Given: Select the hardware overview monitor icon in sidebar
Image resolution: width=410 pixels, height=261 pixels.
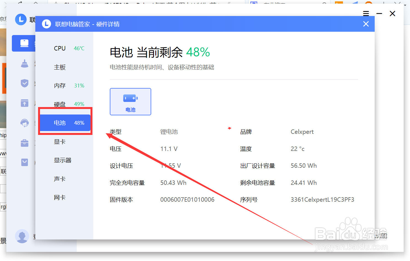Looking at the screenshot, I should click(x=24, y=43).
